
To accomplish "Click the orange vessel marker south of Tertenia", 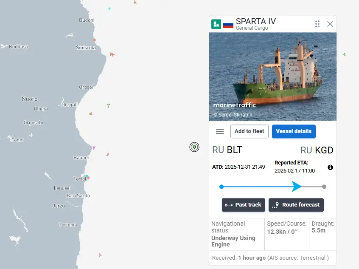I will [x=100, y=255].
